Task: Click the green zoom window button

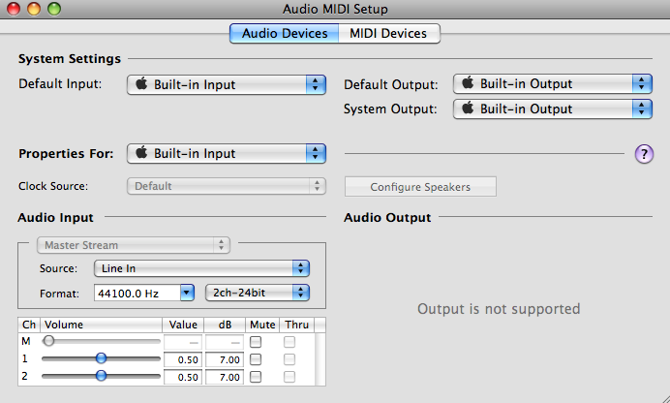Action: coord(54,9)
